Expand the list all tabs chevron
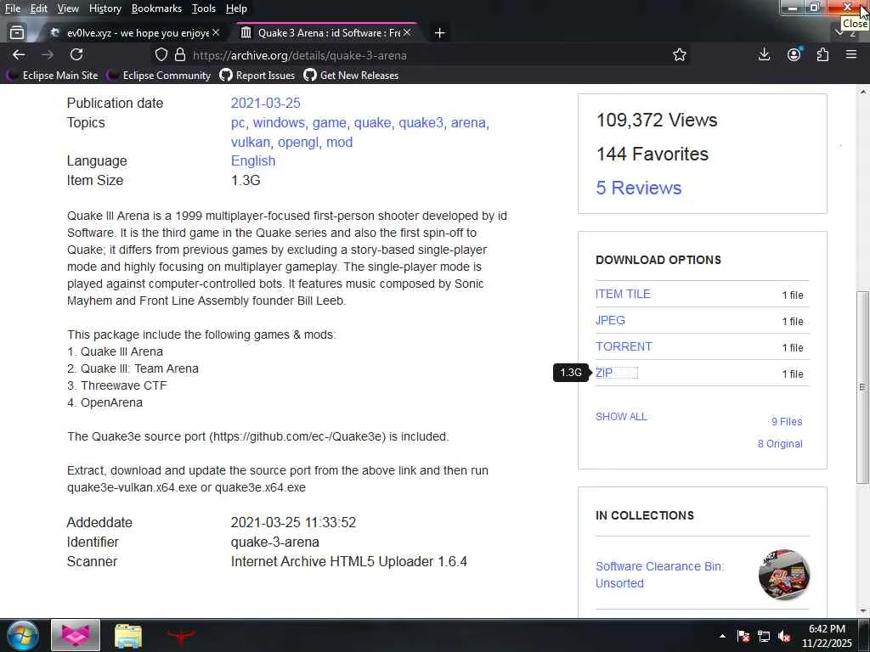This screenshot has height=652, width=870. tap(840, 33)
